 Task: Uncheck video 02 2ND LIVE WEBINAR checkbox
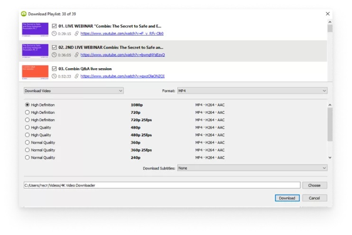point(54,47)
